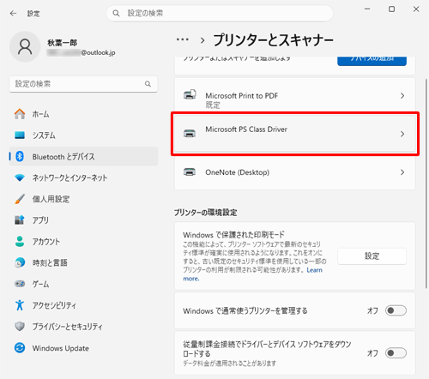Open the Windows Update icon
This screenshot has width=429, height=379.
[20, 348]
